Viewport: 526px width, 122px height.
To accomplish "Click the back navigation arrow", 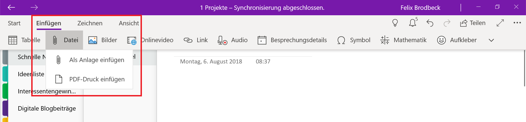I will (x=11, y=7).
